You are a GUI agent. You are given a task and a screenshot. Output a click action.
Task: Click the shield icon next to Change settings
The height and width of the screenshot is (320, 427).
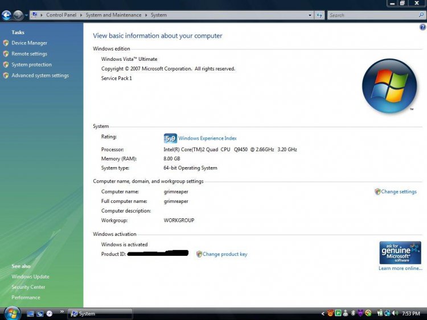click(377, 192)
